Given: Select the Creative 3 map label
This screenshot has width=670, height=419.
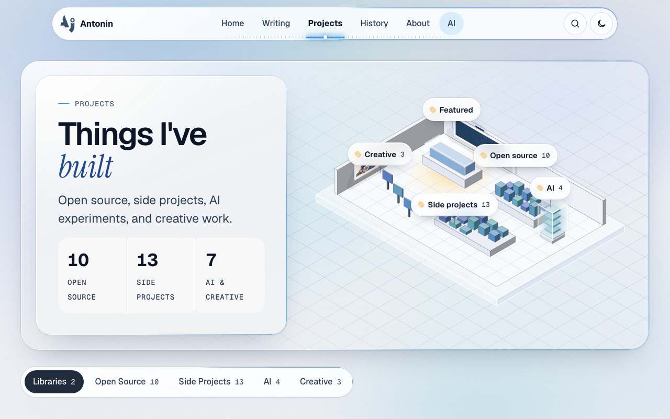Looking at the screenshot, I should tap(379, 155).
